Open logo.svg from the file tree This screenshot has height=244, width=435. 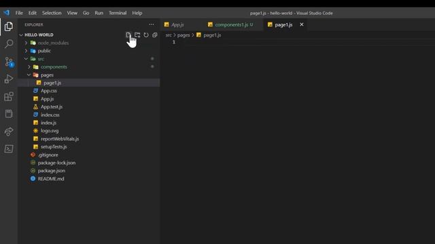click(50, 131)
